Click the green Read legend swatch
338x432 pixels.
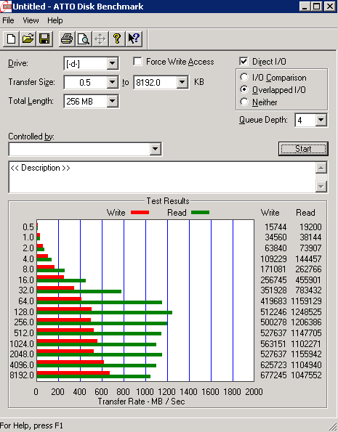click(201, 213)
